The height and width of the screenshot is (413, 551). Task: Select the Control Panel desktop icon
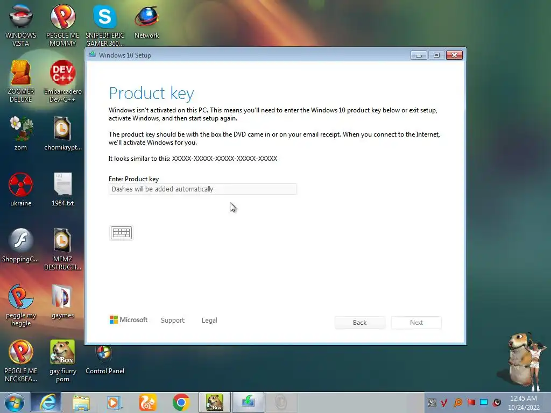click(105, 360)
